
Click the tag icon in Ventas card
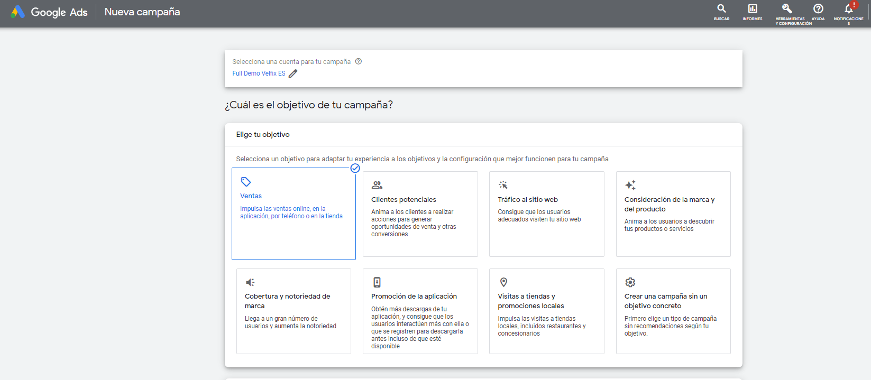click(x=246, y=182)
